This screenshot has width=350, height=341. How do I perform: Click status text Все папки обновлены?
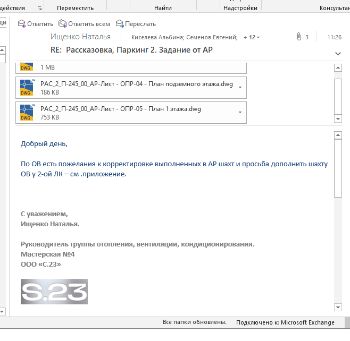click(x=195, y=322)
